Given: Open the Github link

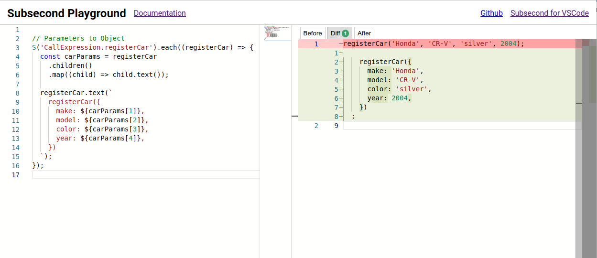Looking at the screenshot, I should pos(491,13).
